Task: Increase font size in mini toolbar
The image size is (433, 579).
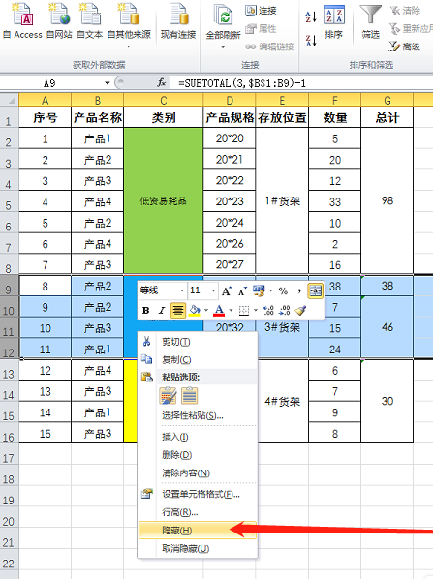Action: tap(227, 291)
